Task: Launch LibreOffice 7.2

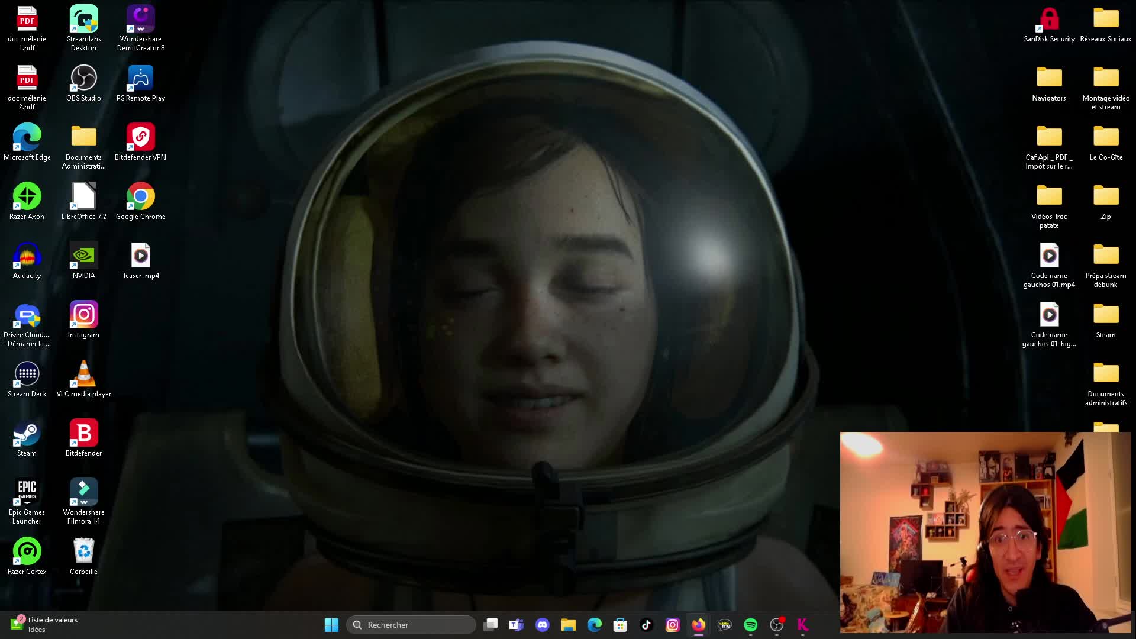Action: [x=83, y=201]
